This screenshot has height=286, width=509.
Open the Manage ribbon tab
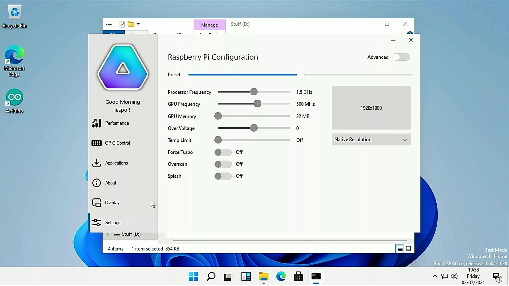(209, 25)
